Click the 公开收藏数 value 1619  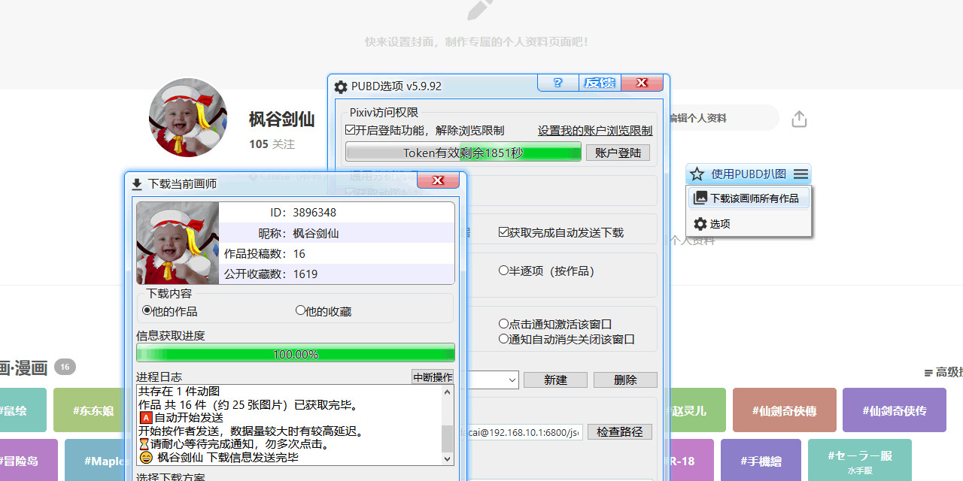click(305, 274)
